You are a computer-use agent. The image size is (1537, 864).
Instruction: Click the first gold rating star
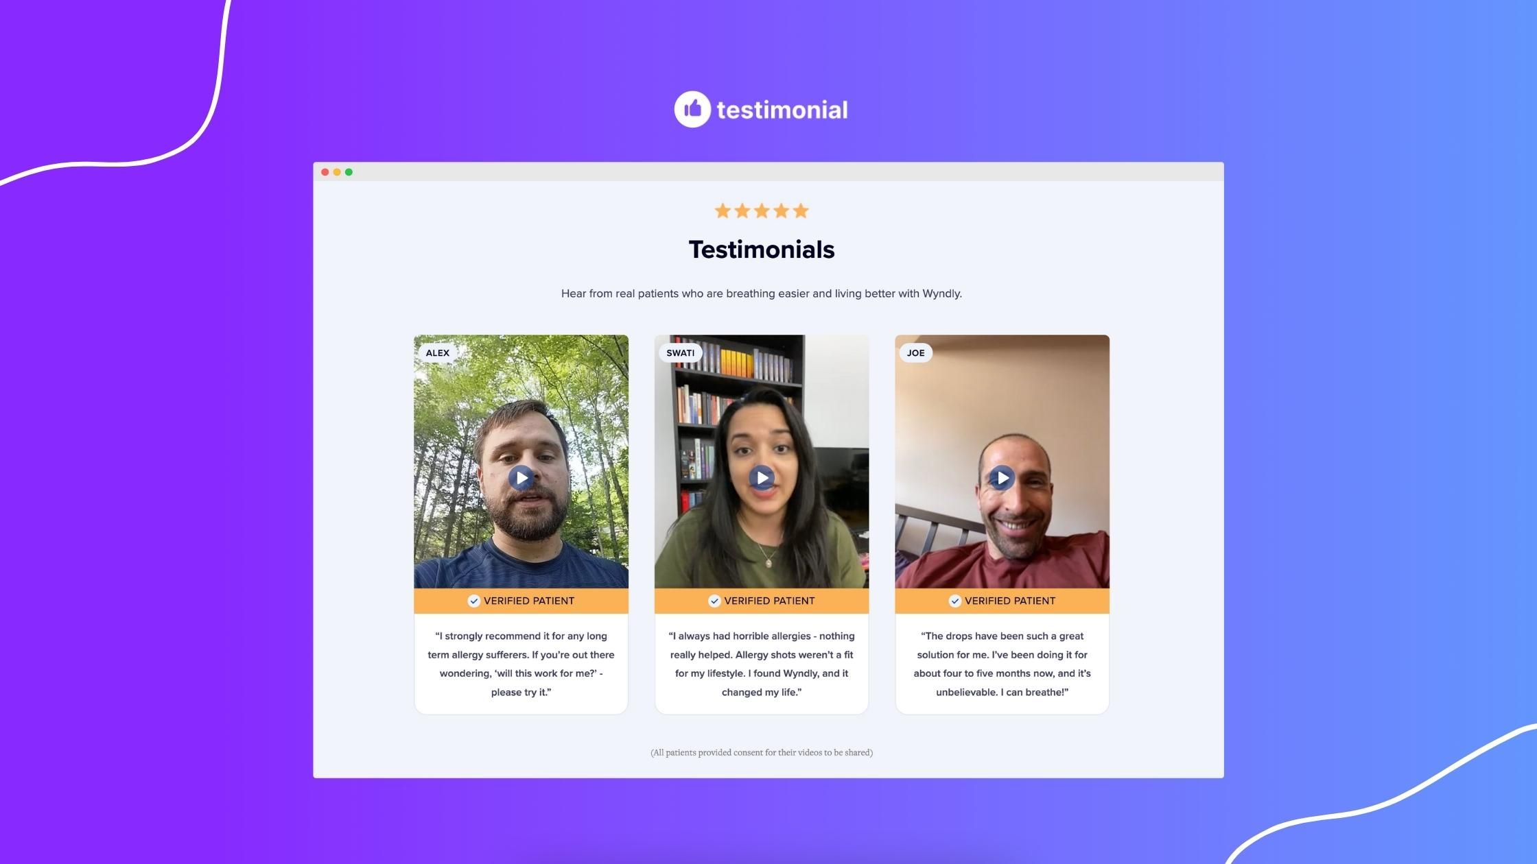[723, 211]
